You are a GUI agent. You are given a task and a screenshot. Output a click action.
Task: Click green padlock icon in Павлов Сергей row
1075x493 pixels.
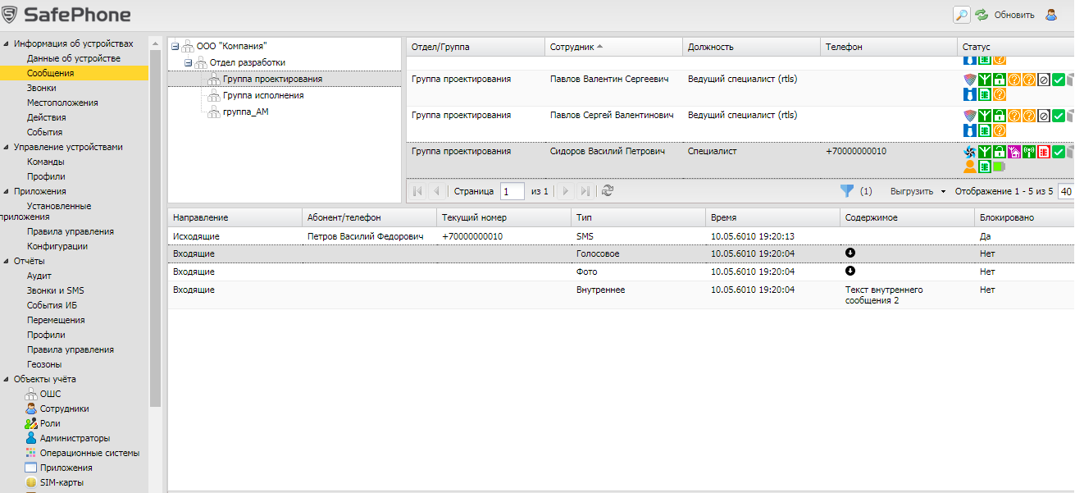[x=1000, y=116]
